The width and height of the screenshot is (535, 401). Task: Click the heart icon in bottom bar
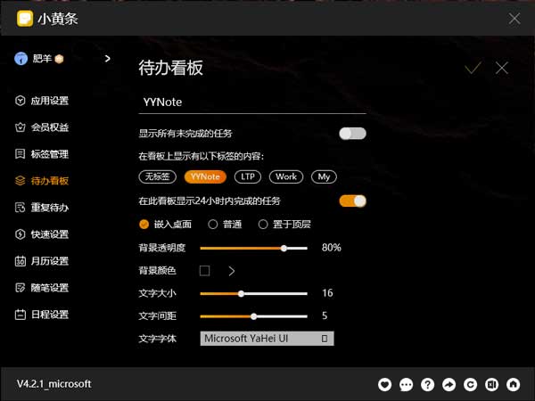coord(384,385)
